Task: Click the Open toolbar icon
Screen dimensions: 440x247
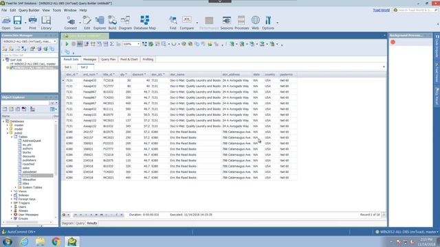Action: click(x=6, y=23)
